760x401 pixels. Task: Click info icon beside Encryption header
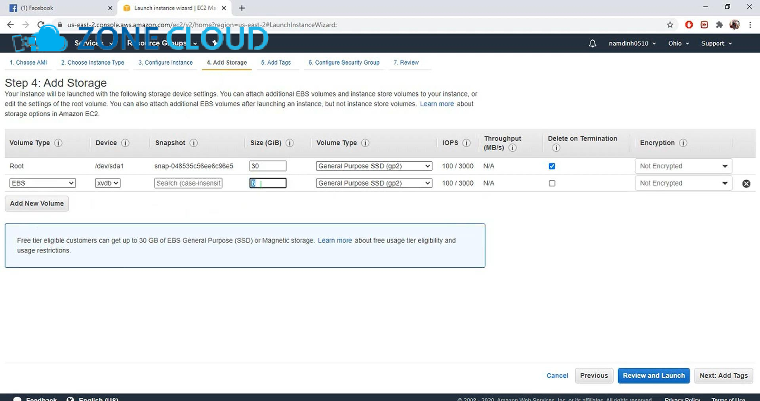click(683, 143)
